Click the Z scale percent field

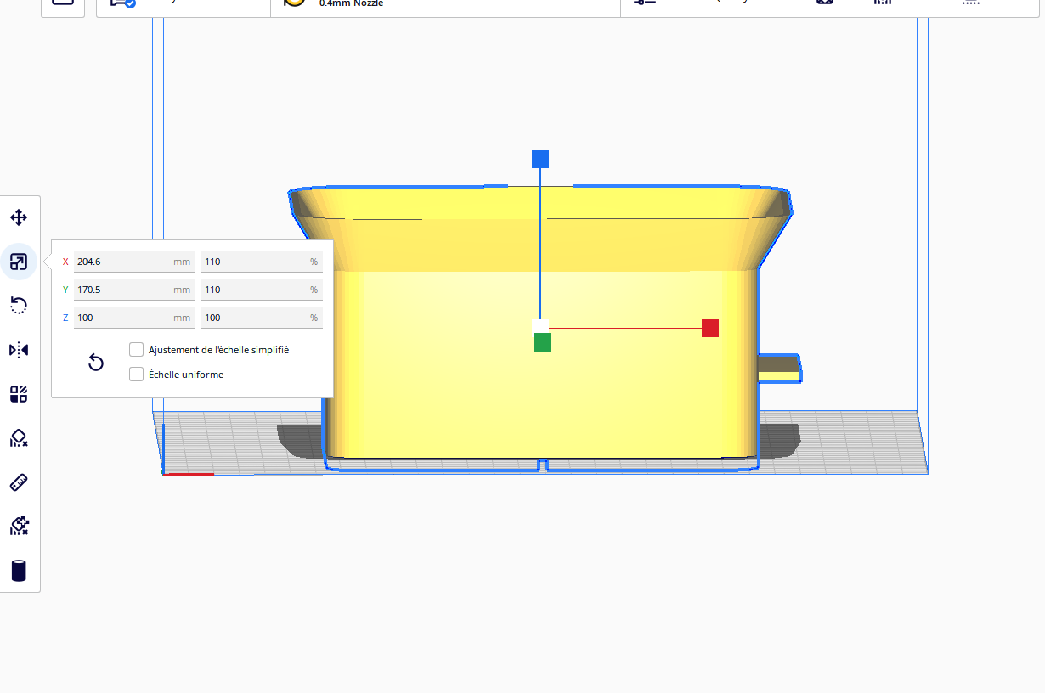[262, 318]
